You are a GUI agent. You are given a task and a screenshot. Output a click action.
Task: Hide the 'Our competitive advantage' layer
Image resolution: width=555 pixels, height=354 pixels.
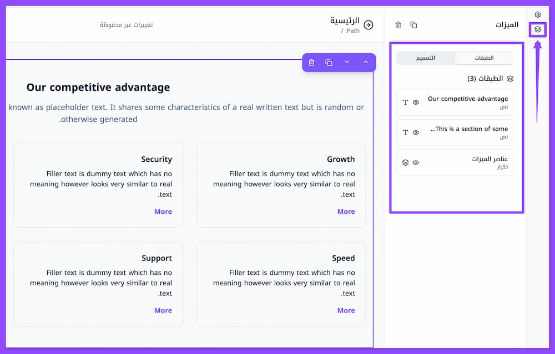(416, 102)
